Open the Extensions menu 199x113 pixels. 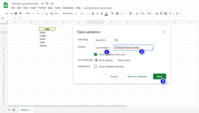pos(68,8)
